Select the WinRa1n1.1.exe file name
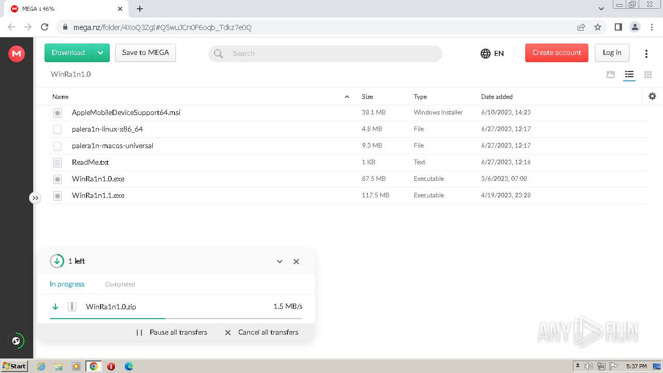The image size is (663, 373). point(98,195)
